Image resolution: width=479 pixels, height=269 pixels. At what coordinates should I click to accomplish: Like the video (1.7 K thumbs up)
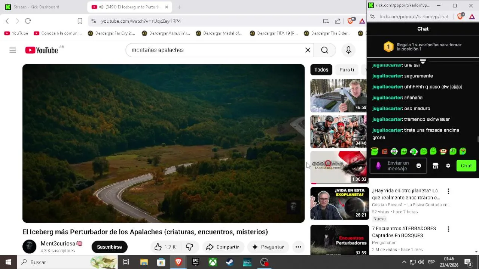point(165,247)
